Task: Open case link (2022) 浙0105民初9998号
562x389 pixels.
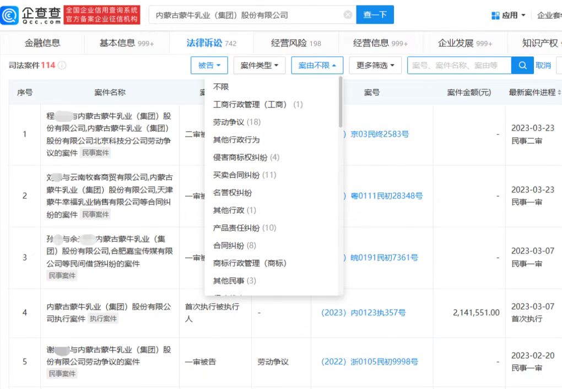Action: pos(370,362)
